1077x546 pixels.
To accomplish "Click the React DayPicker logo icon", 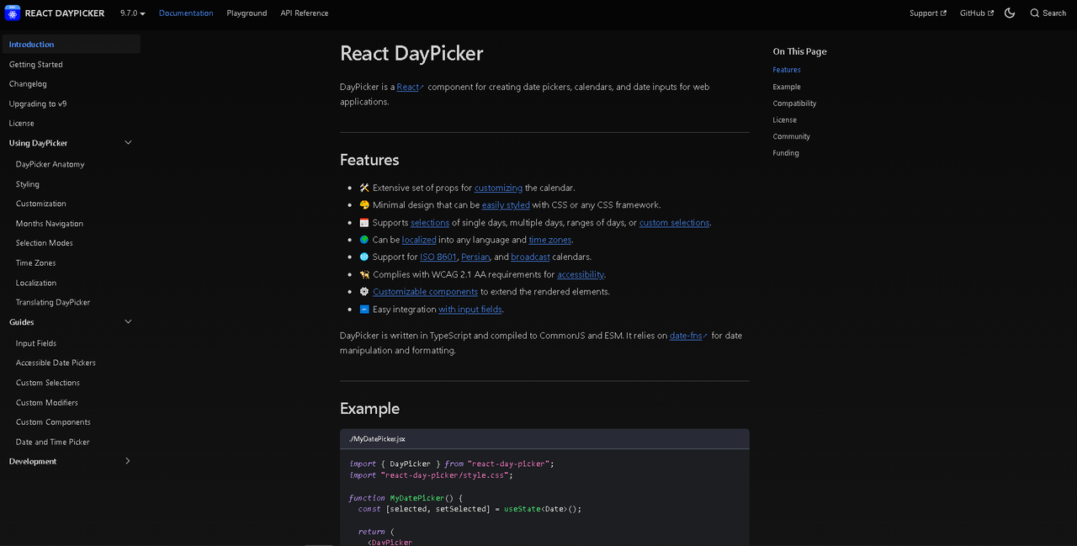I will coord(13,13).
